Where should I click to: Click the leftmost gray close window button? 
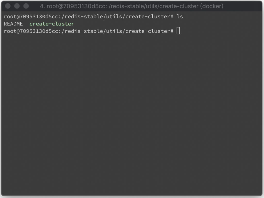pyautogui.click(x=8, y=6)
